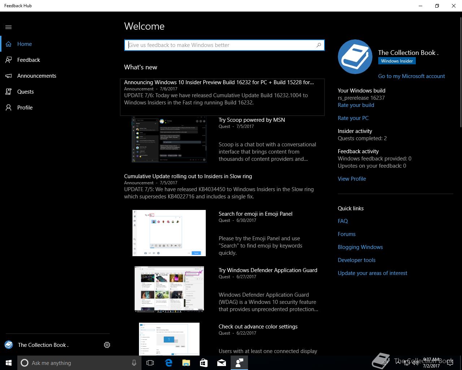Launch Microsoft Edge from taskbar

[x=169, y=363]
